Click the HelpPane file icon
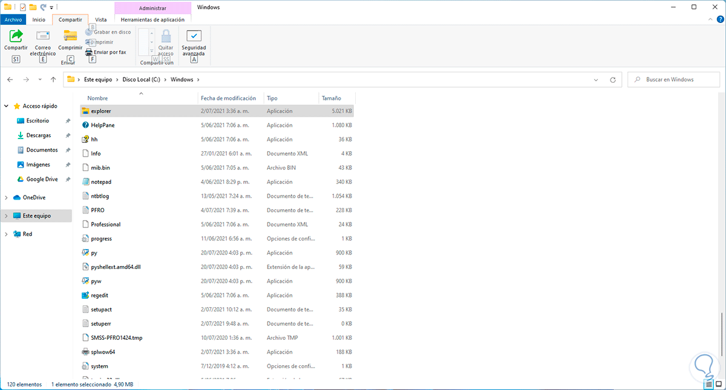The image size is (726, 390). click(x=85, y=125)
